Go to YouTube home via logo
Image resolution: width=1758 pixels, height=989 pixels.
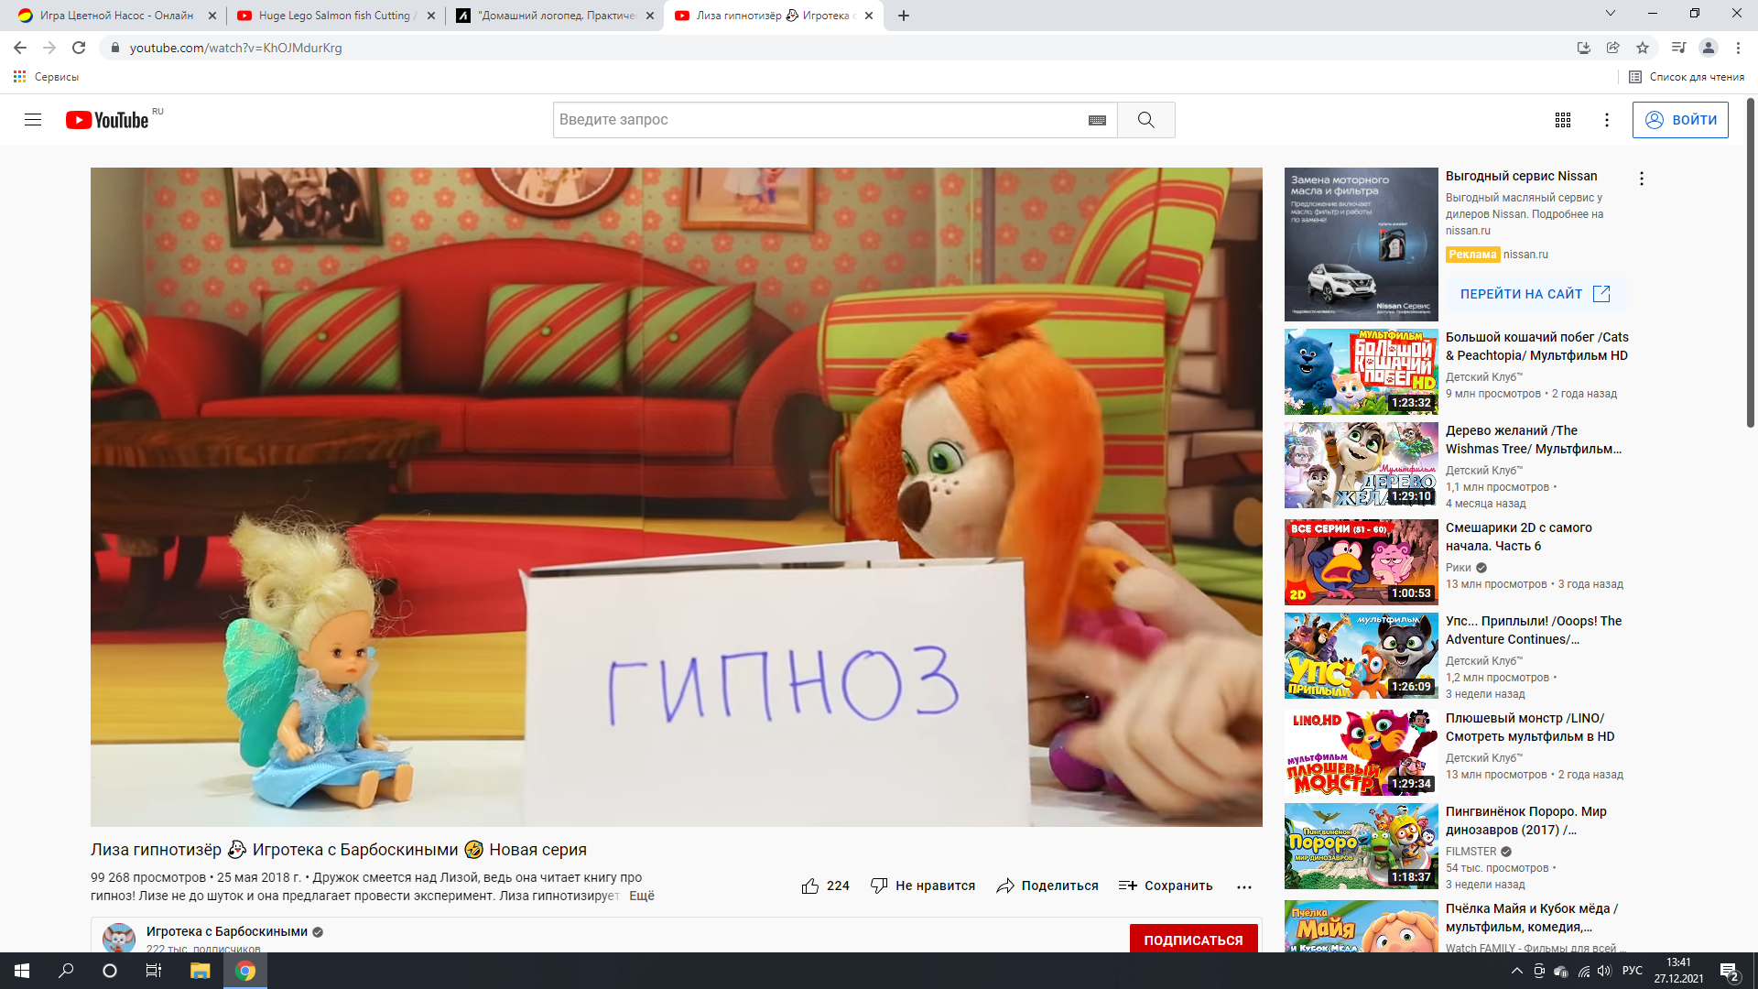107,120
